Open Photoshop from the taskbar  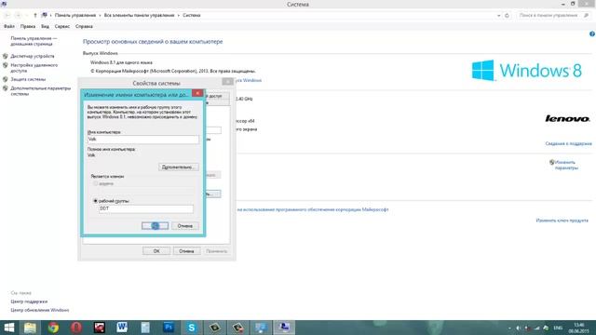click(x=169, y=328)
